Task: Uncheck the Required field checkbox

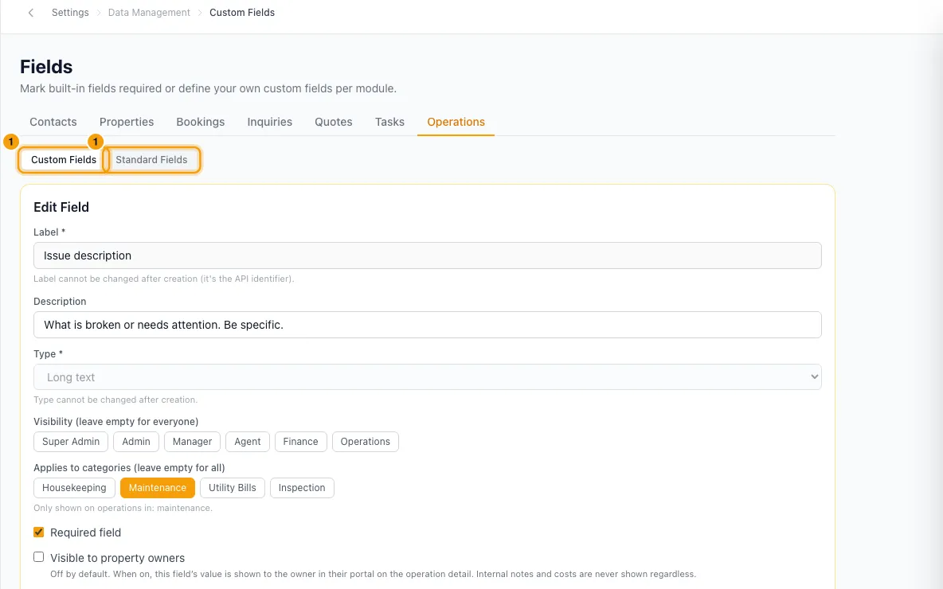Action: tap(39, 532)
